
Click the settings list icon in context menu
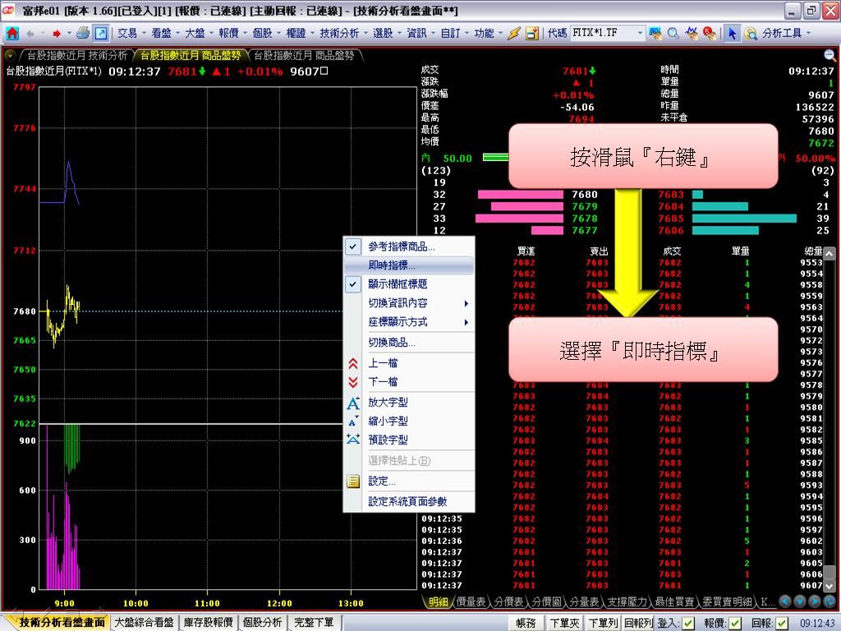click(353, 481)
